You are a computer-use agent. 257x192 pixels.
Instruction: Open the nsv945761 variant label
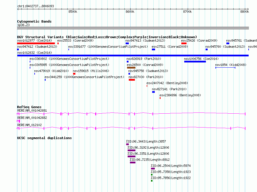pyautogui.click(x=242, y=40)
